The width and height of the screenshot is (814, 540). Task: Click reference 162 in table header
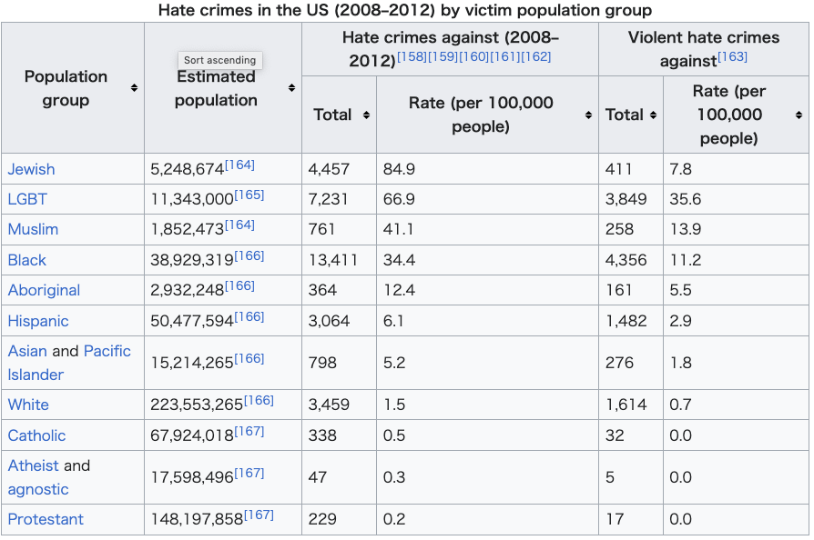pos(536,57)
